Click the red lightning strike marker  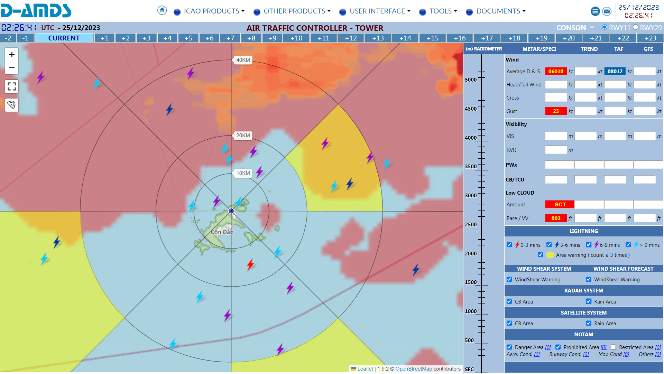(x=250, y=265)
